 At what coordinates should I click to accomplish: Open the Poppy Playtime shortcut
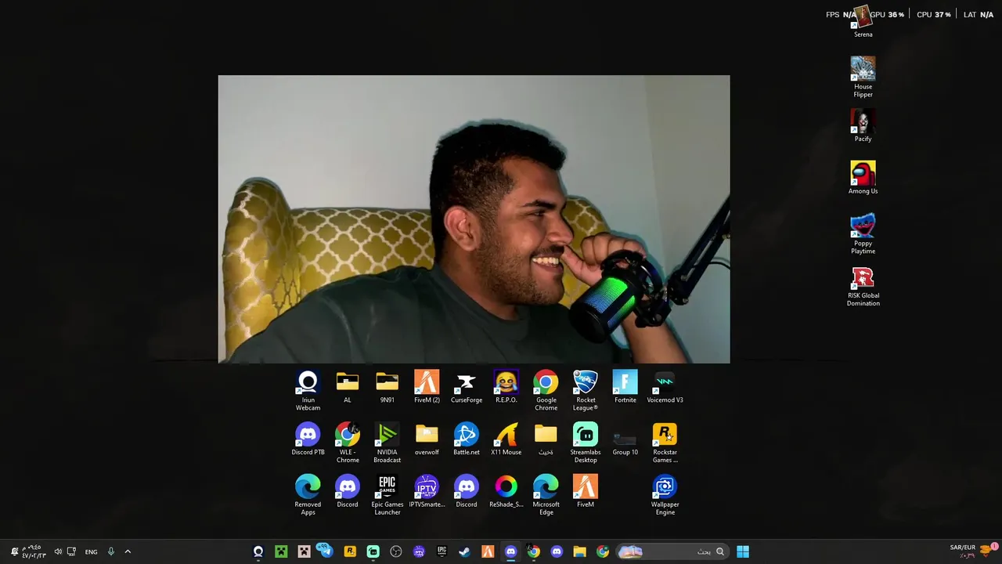[x=863, y=233]
